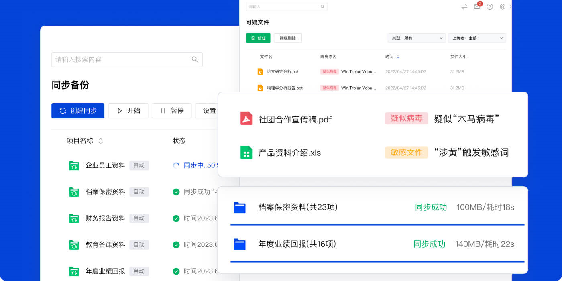Screen dimensions: 562x281
Task: Click the 请输入搜索内容 search field
Action: tap(120, 59)
